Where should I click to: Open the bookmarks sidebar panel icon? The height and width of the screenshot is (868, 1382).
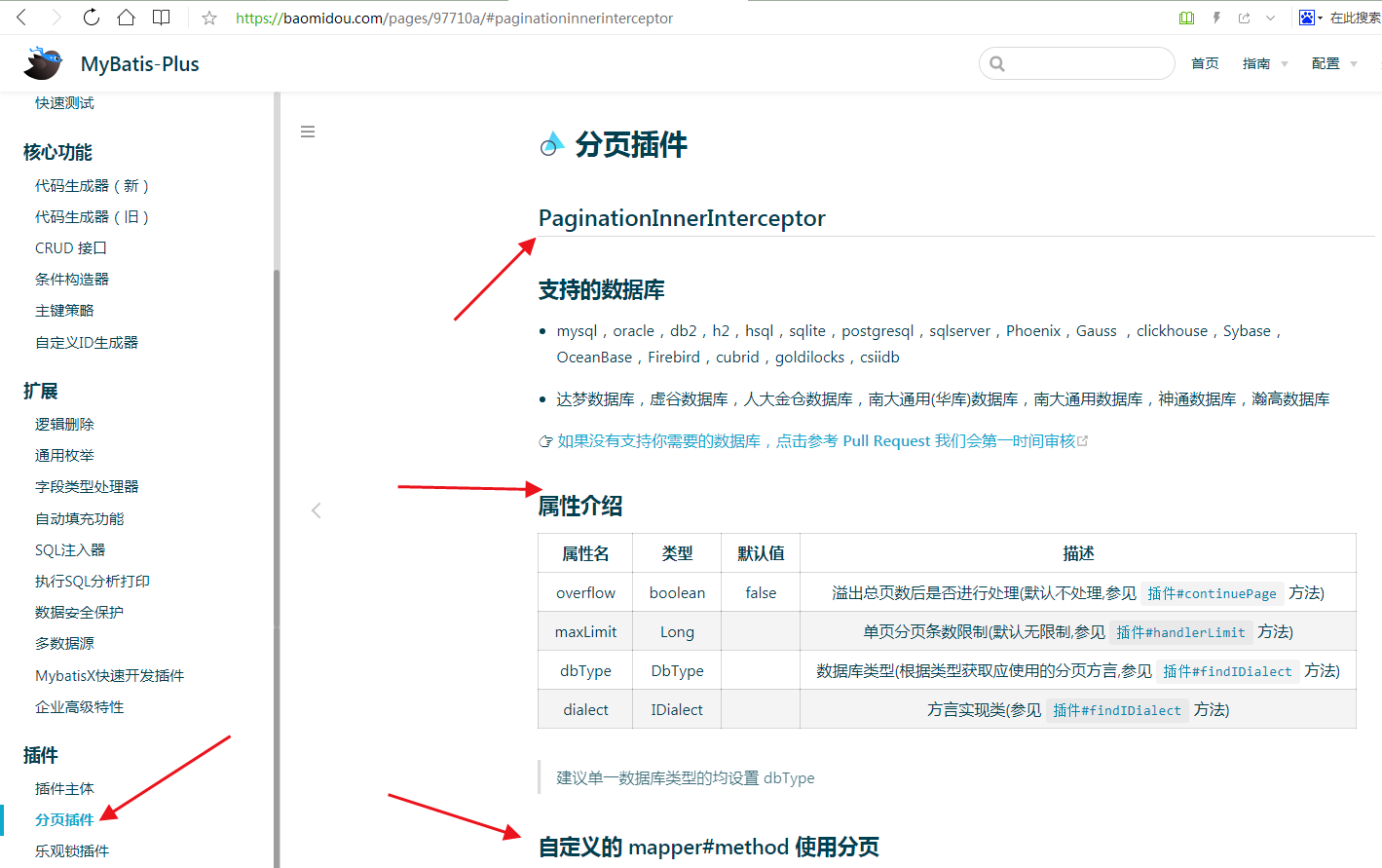coord(162,18)
